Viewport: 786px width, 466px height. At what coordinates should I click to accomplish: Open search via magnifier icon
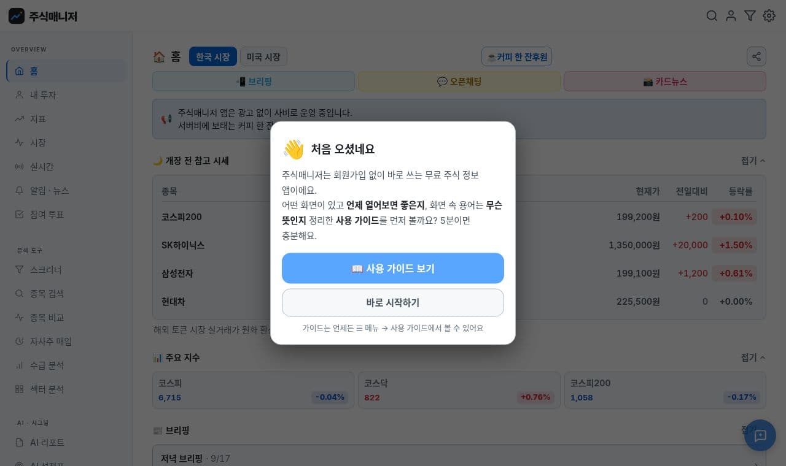tap(712, 16)
